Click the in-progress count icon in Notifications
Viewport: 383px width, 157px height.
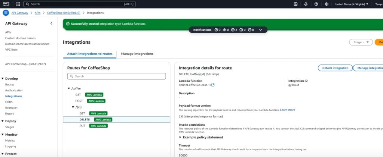249,30
